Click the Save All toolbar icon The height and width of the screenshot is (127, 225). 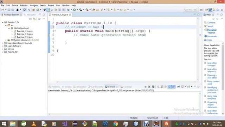click(13, 10)
